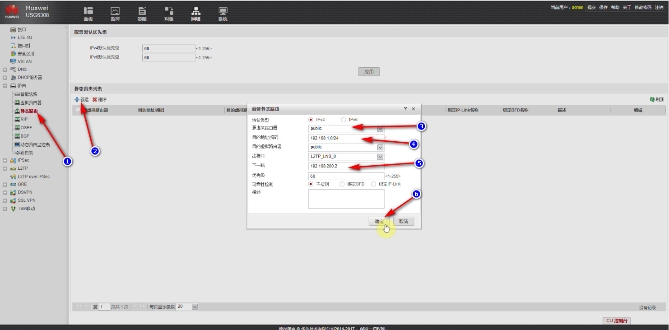Select OSPF in the routing tree

[26, 128]
